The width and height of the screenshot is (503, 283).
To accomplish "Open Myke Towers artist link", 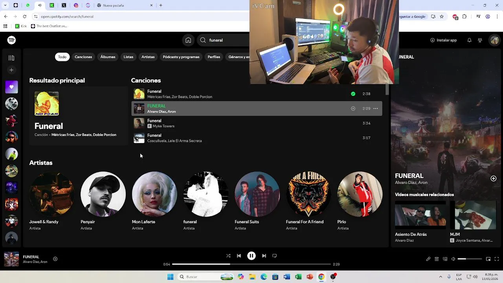I will [163, 126].
